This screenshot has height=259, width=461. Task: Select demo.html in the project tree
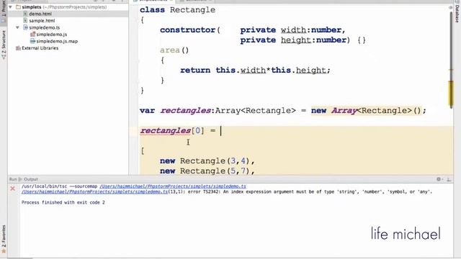[40, 14]
